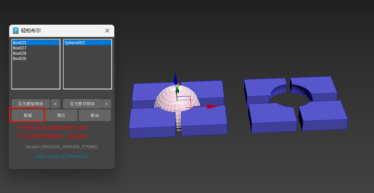Image resolution: width=374 pixels, height=193 pixels.
Task: Click the 设为剪切物体 button
Action: [82, 104]
